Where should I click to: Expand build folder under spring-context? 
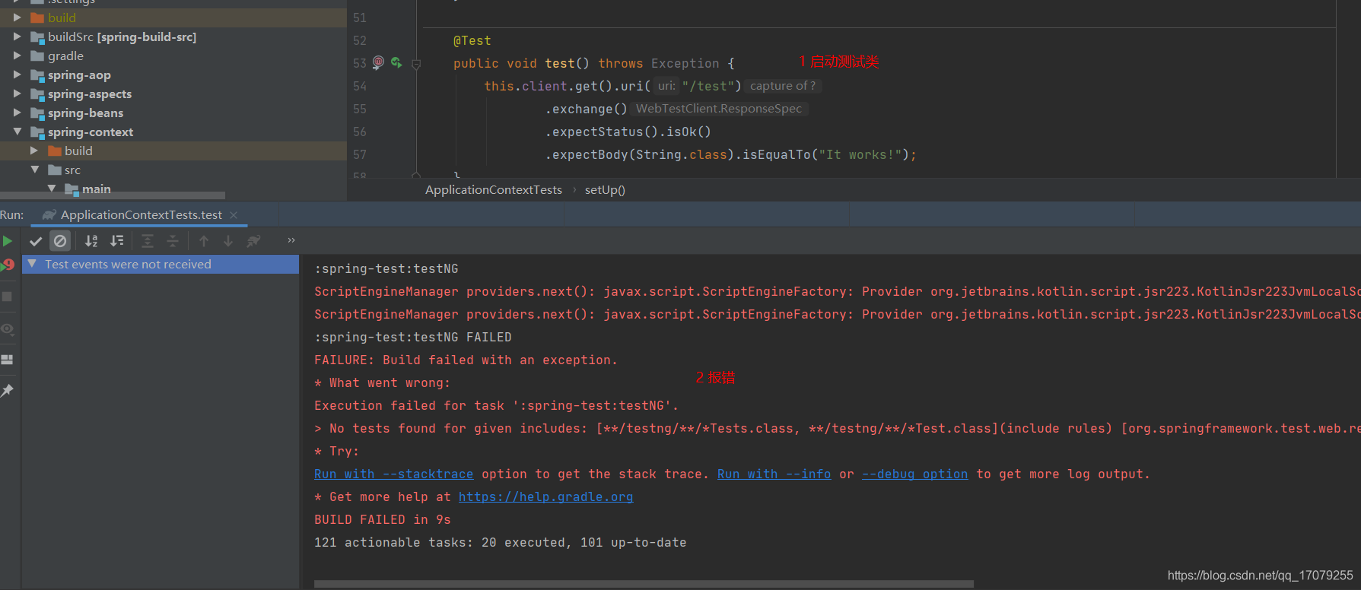(x=34, y=151)
